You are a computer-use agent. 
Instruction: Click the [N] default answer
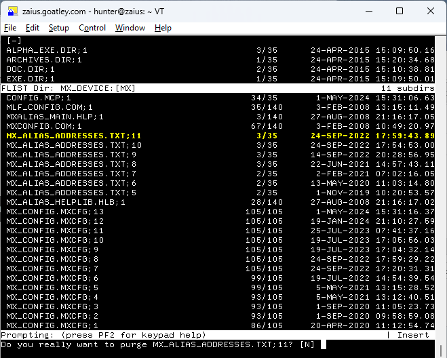[307, 344]
